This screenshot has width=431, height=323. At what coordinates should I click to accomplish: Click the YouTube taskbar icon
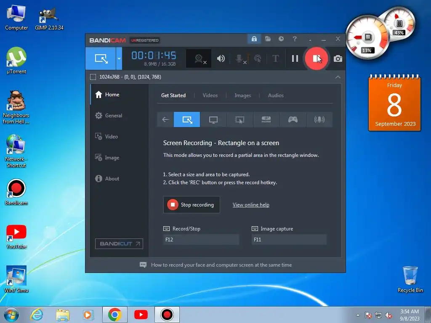click(x=141, y=315)
